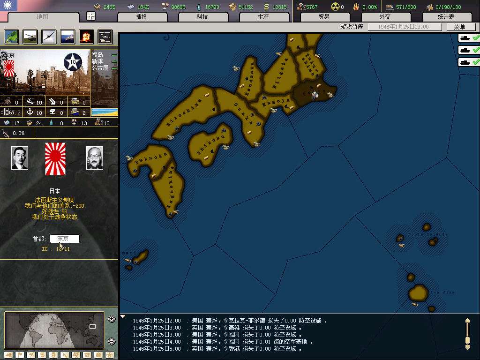Click the naval units warship icon
The width and height of the screenshot is (480, 360).
[x=67, y=37]
